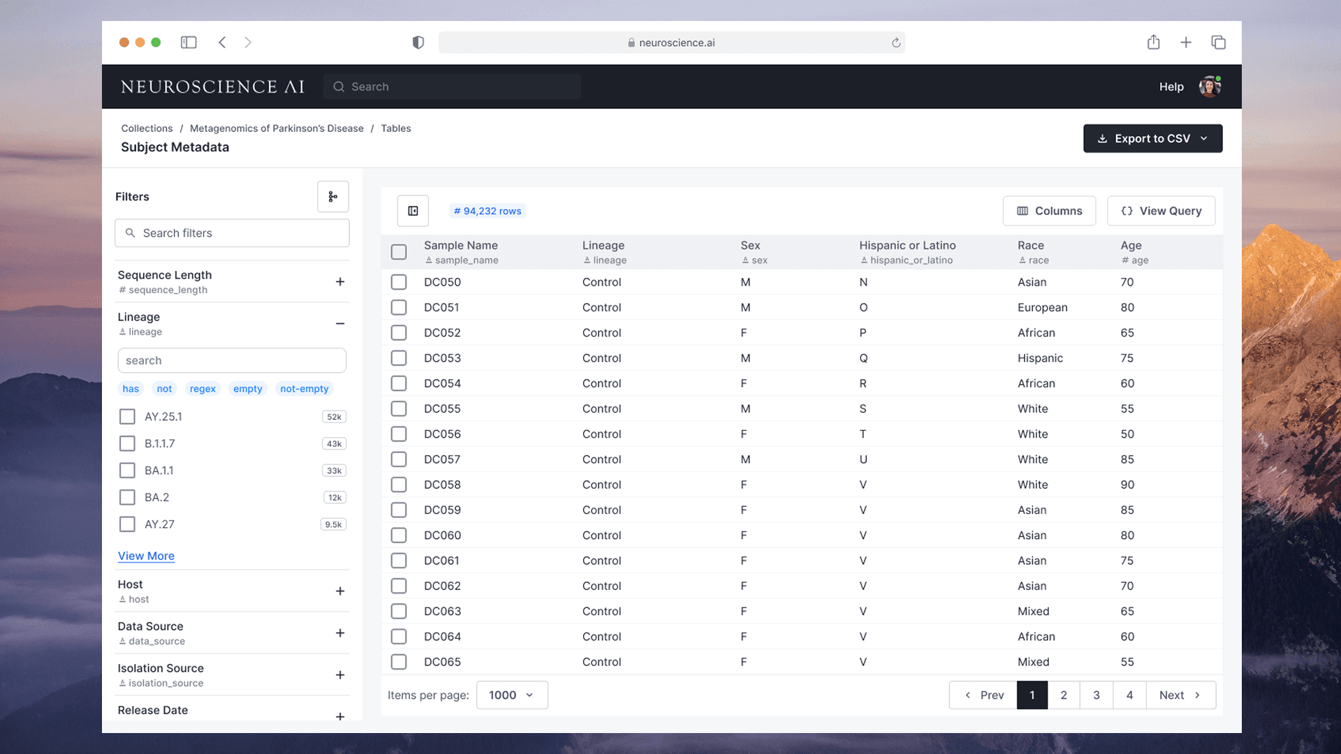Screen dimensions: 1341x754
Task: Choose the 'not-empty' filter mode tag
Action: point(305,389)
